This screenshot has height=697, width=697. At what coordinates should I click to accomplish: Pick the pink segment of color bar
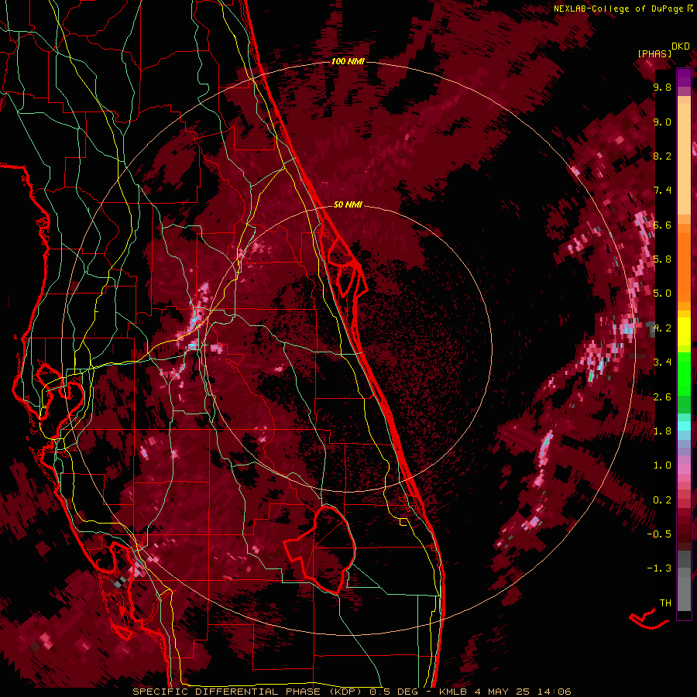[684, 469]
